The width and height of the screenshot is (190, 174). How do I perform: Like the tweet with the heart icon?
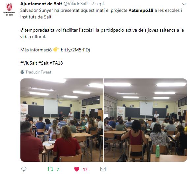pyautogui.click(x=77, y=169)
